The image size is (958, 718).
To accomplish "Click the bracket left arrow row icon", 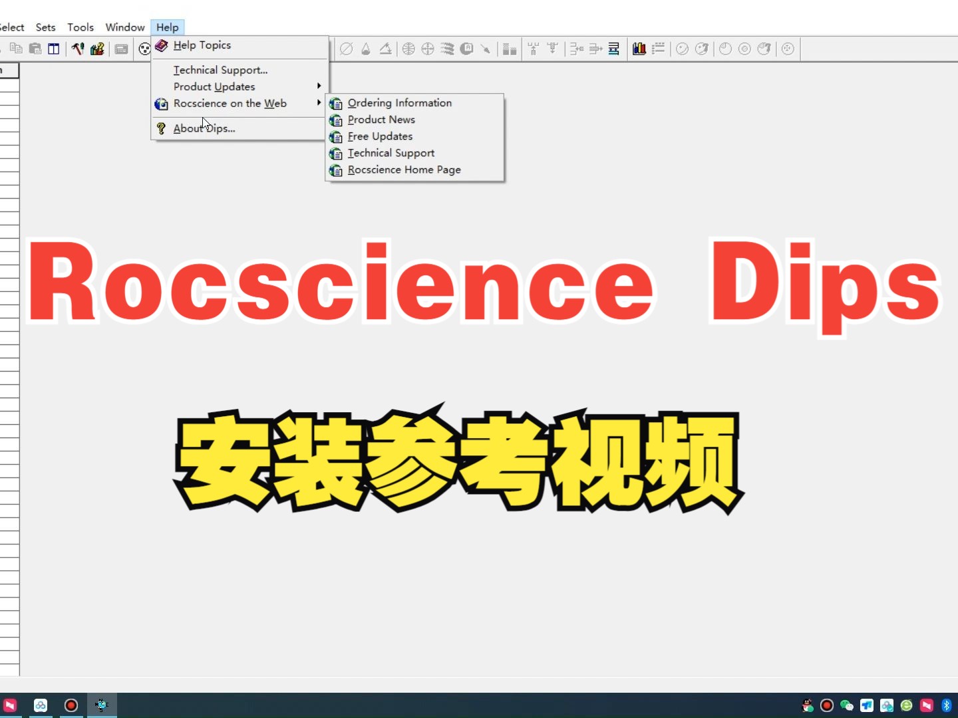I will [576, 49].
